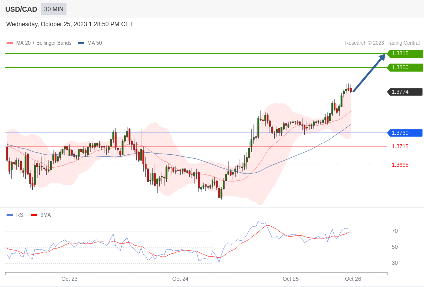Click the Research Trading Central copyright text
The height and width of the screenshot is (287, 424).
click(x=382, y=43)
